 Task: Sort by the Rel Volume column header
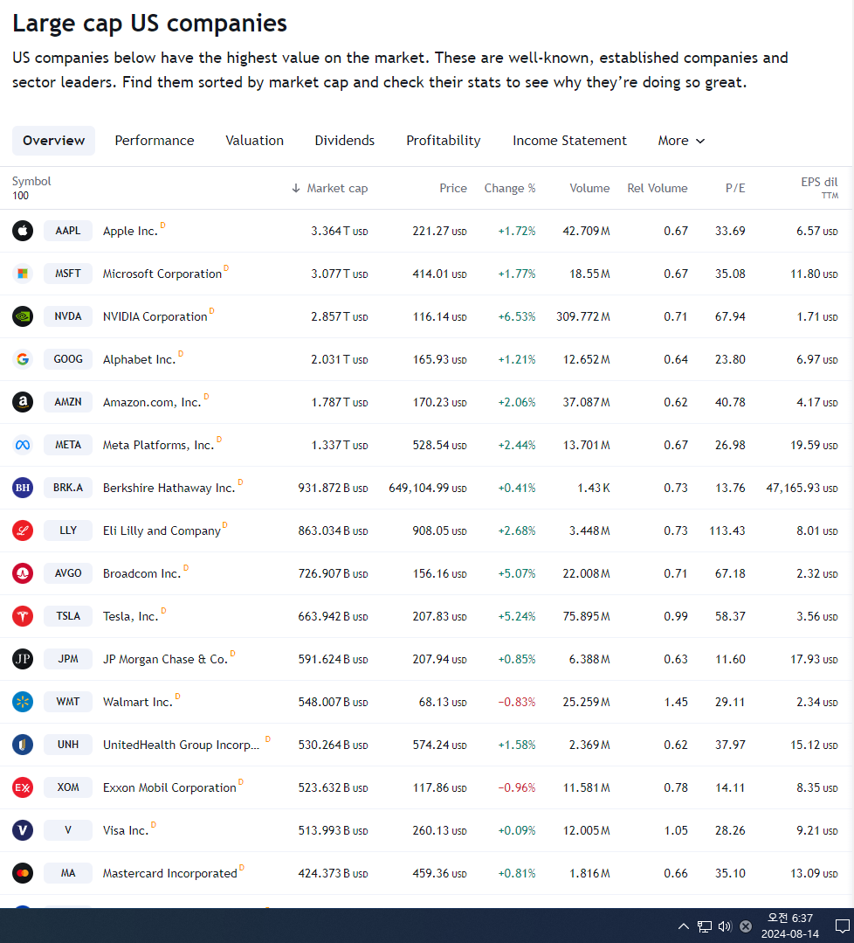pos(658,188)
